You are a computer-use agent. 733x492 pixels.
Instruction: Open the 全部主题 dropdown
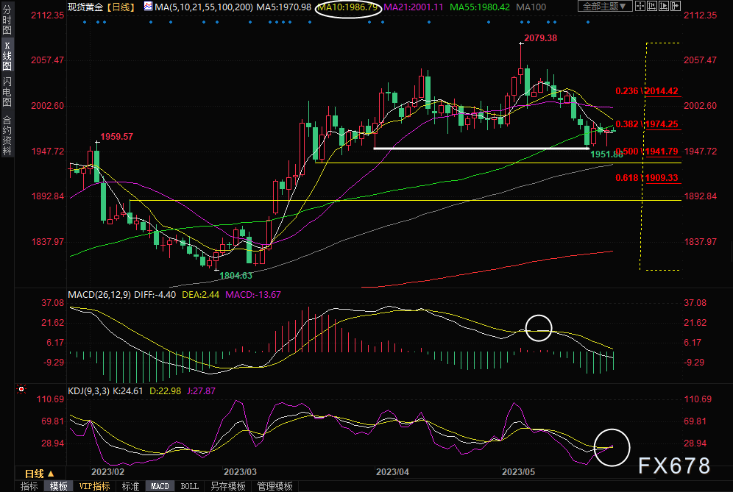pyautogui.click(x=606, y=7)
